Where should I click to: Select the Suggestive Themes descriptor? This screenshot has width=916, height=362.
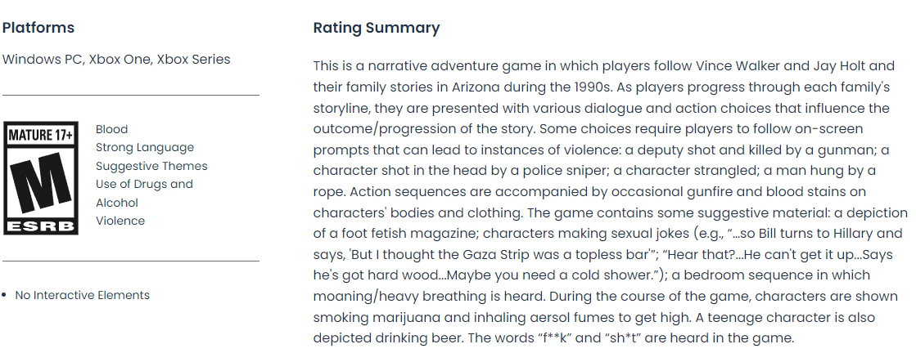tap(151, 166)
